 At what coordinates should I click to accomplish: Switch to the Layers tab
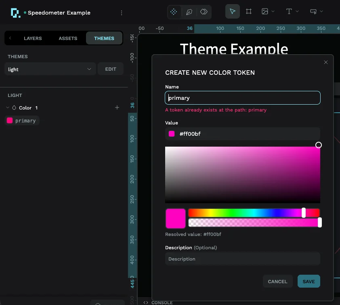[x=33, y=38]
